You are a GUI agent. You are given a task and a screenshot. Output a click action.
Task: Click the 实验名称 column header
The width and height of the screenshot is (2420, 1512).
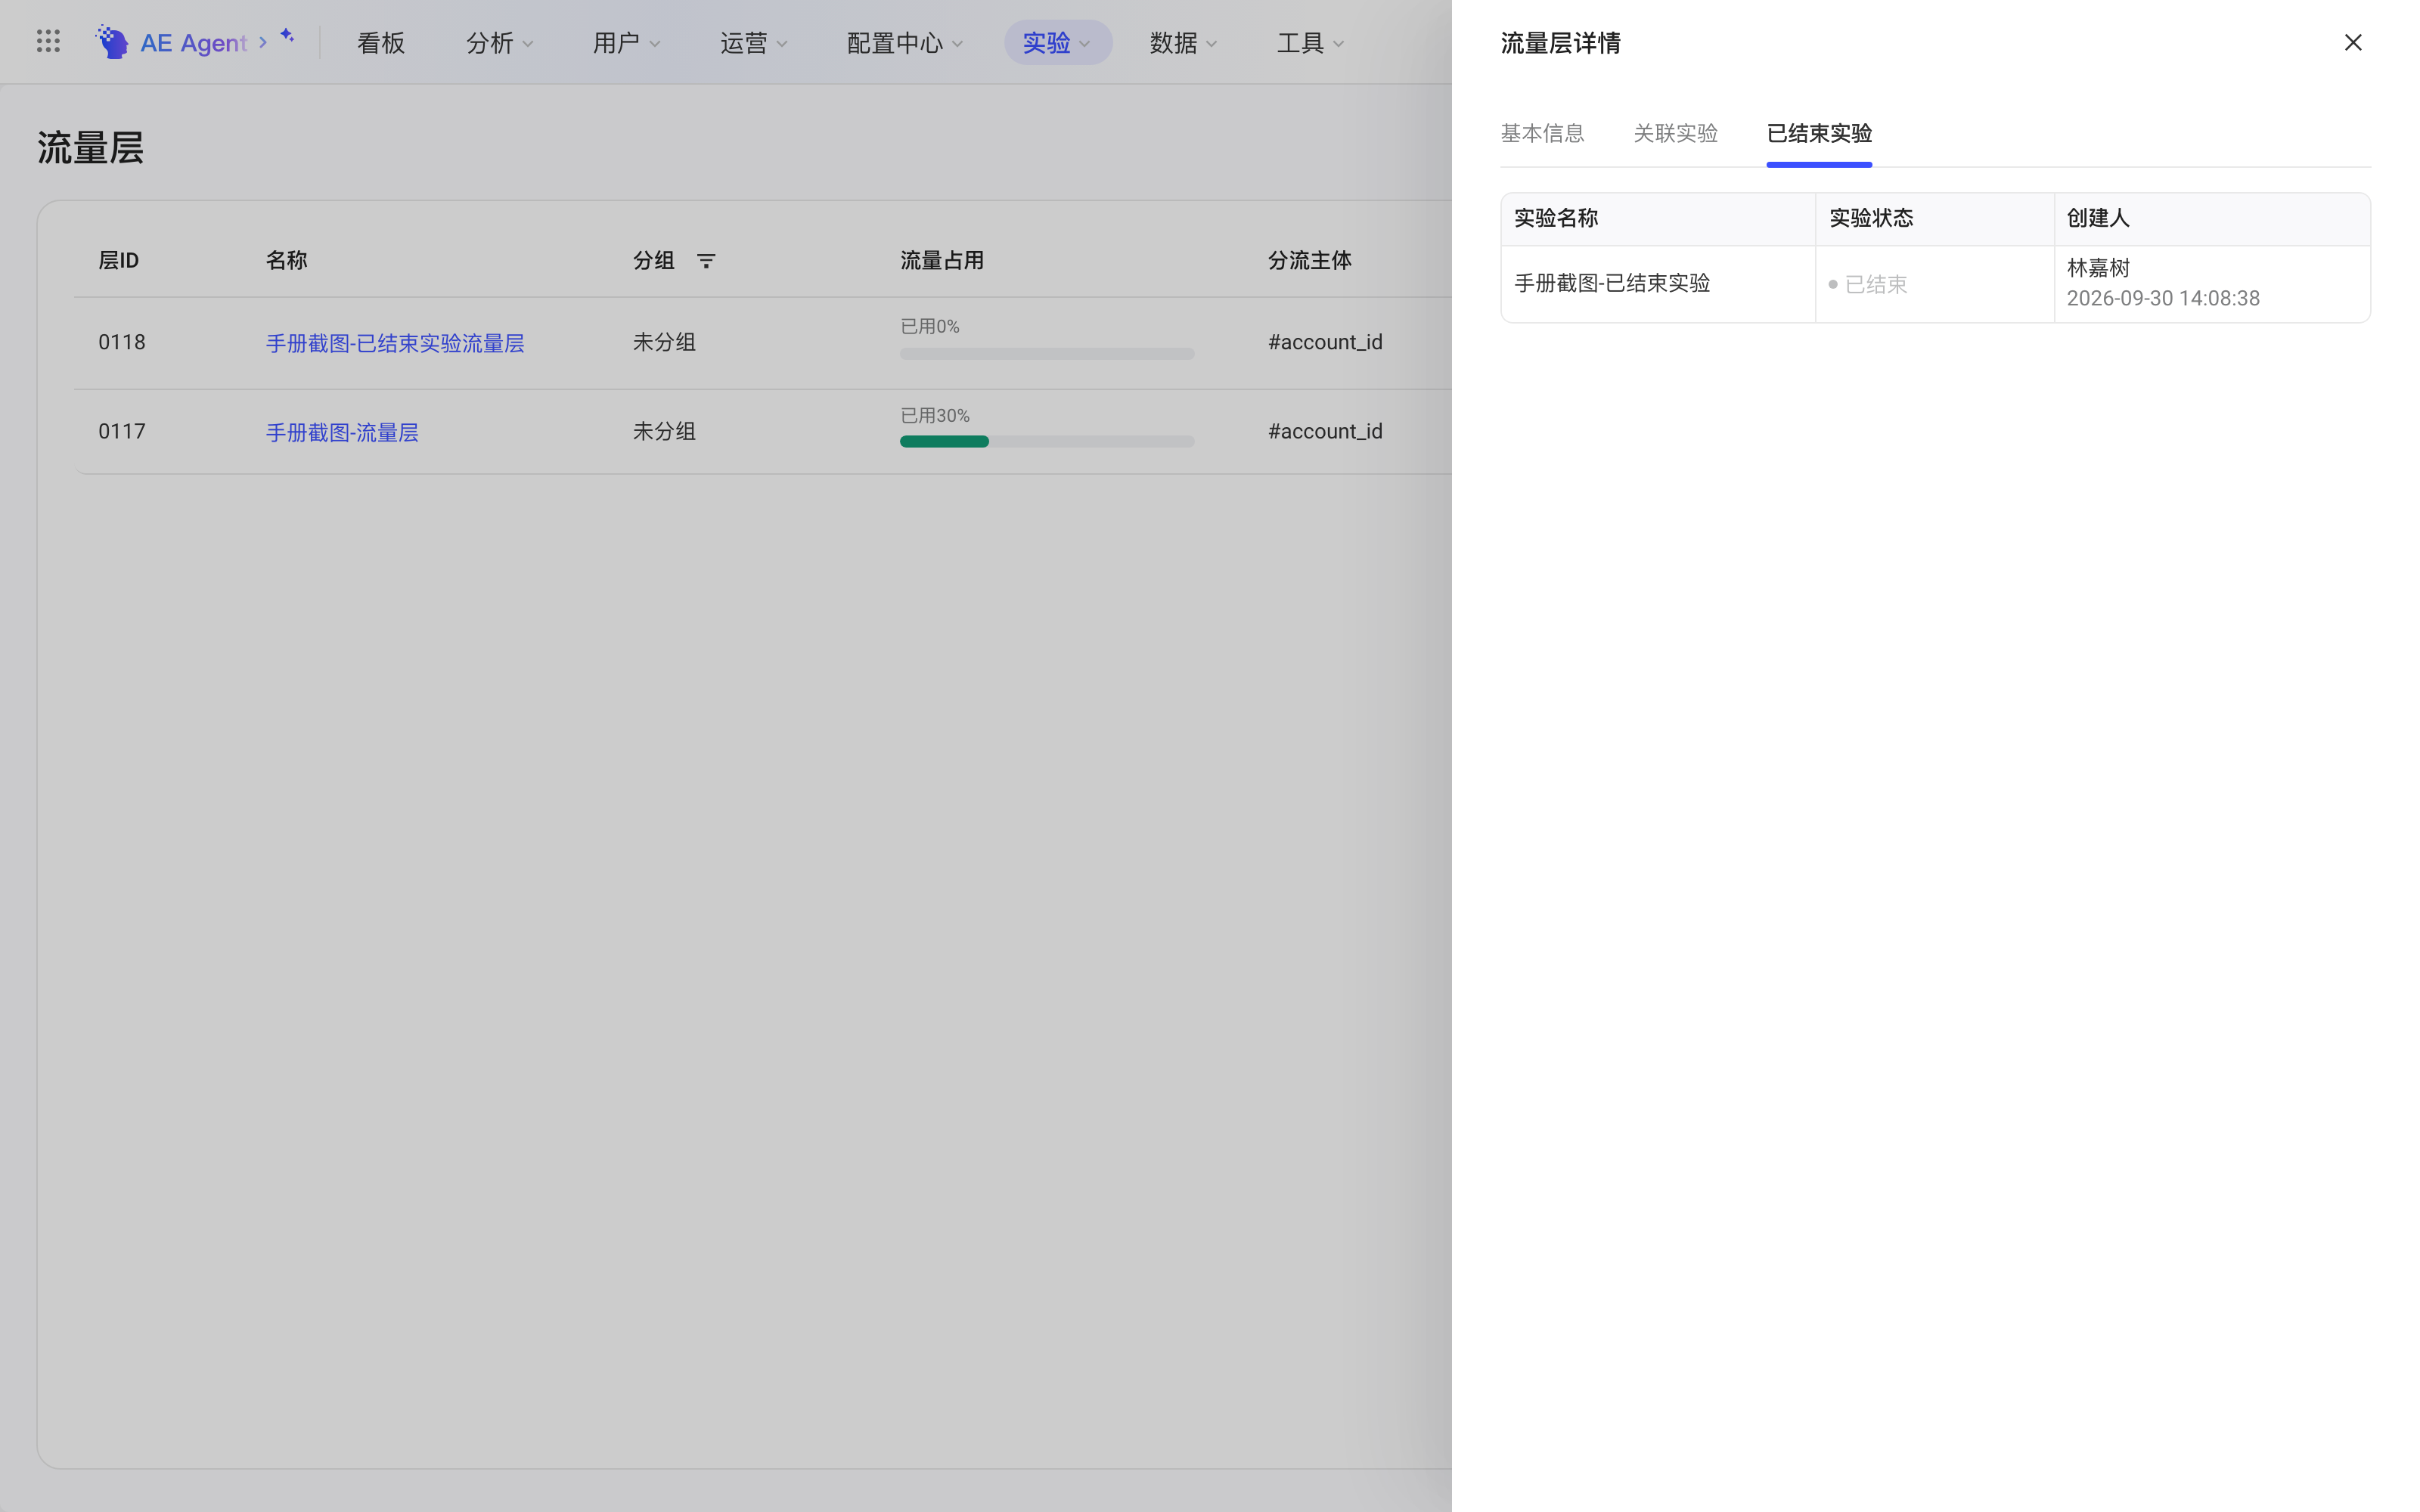click(x=1556, y=218)
